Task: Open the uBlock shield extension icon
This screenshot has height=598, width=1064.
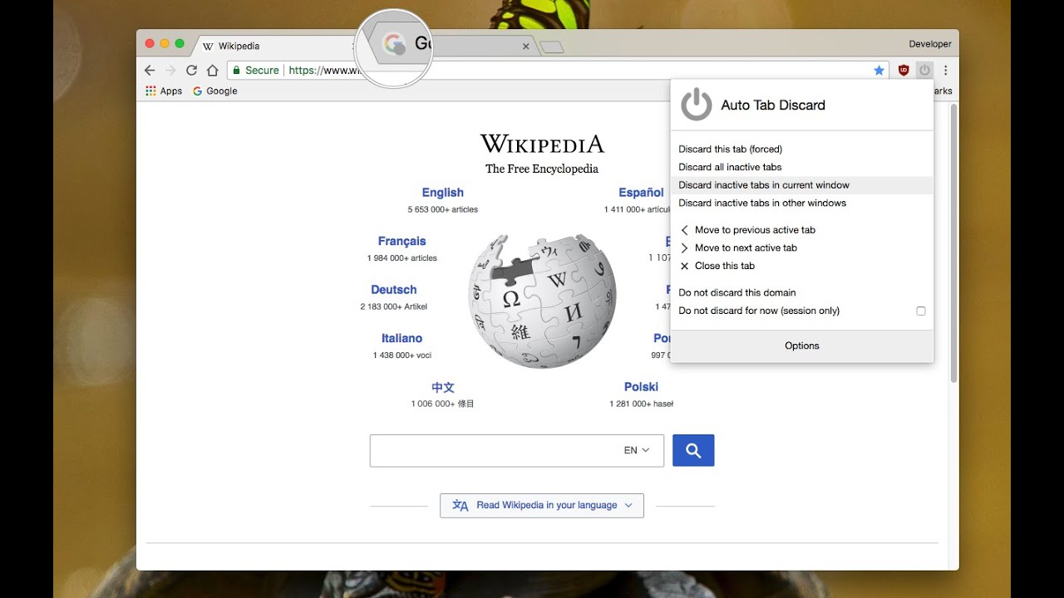Action: coord(904,71)
